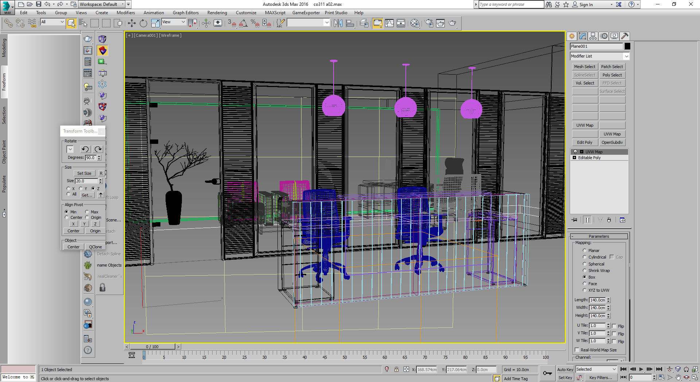Switch to the Motion command panel

tap(604, 36)
